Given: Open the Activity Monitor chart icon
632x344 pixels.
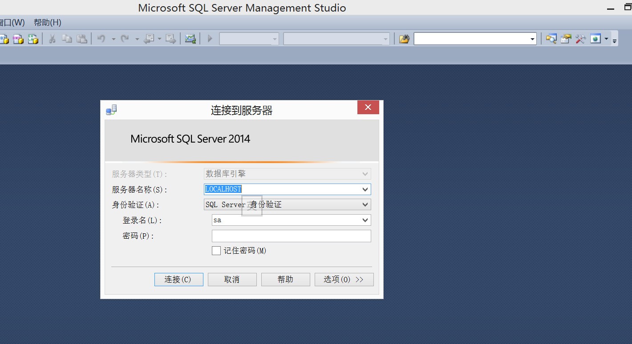Looking at the screenshot, I should click(x=190, y=39).
